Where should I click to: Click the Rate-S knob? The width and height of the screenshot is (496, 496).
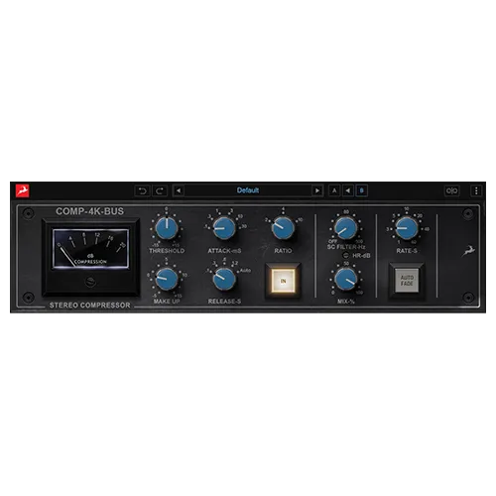click(407, 228)
